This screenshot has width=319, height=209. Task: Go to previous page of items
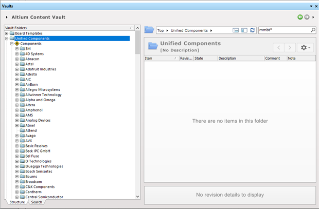pyautogui.click(x=279, y=48)
